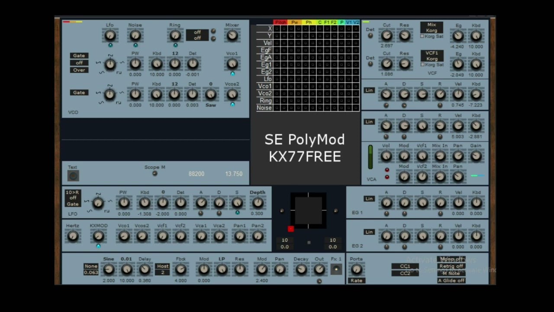This screenshot has height=312, width=554.
Task: Click the Scope M round button
Action: point(155,174)
